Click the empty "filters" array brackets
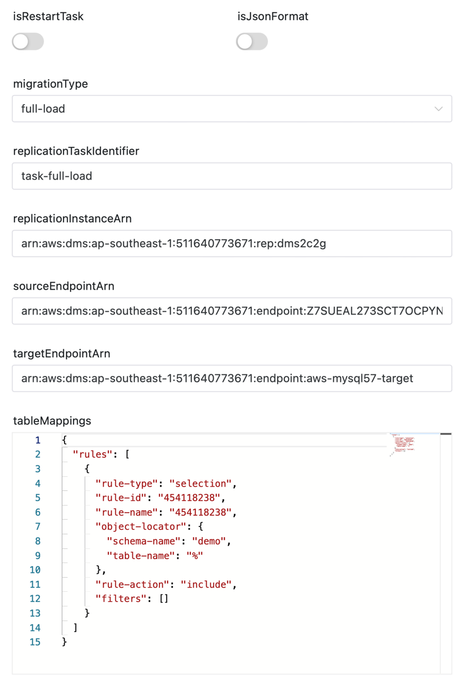 pos(164,598)
